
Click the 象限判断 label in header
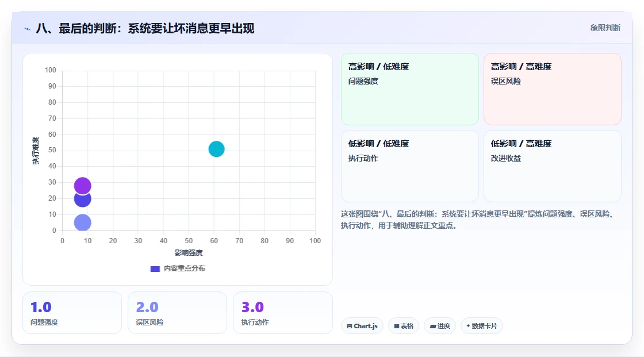(605, 28)
